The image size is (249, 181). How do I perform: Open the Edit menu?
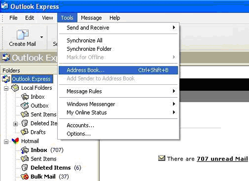coord(29,18)
